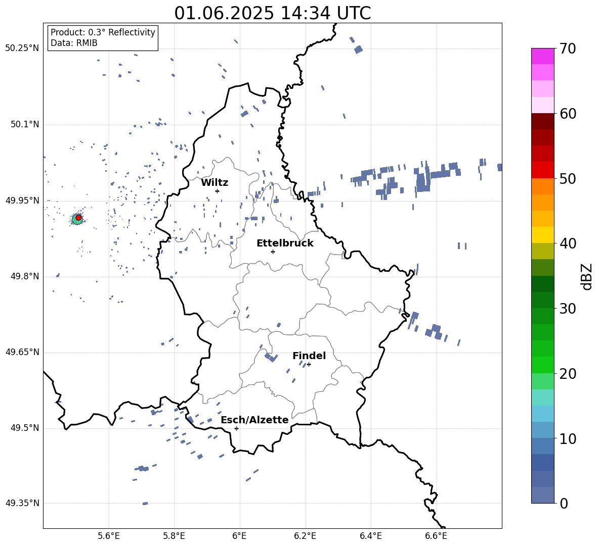Click the bottom grey-blue 0 dBZ colorbar segment
599x546 pixels.
pos(542,495)
